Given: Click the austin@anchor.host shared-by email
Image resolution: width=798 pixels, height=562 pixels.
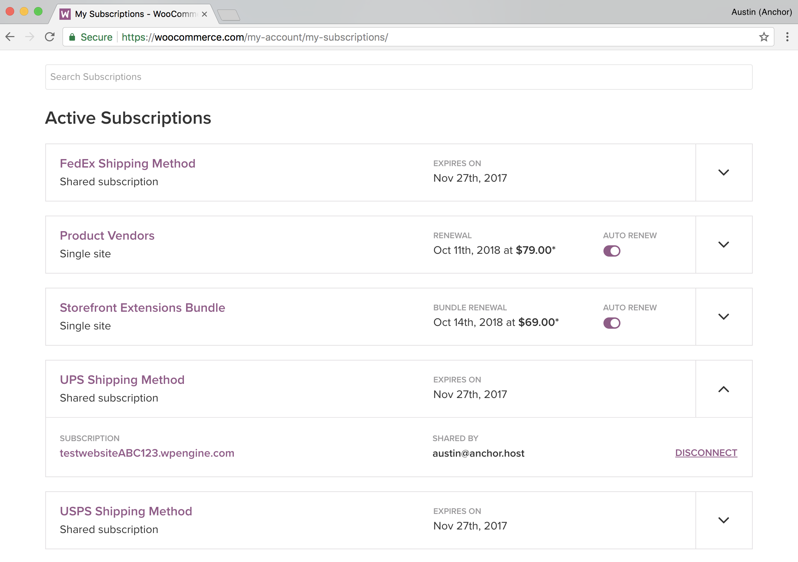Looking at the screenshot, I should [478, 453].
